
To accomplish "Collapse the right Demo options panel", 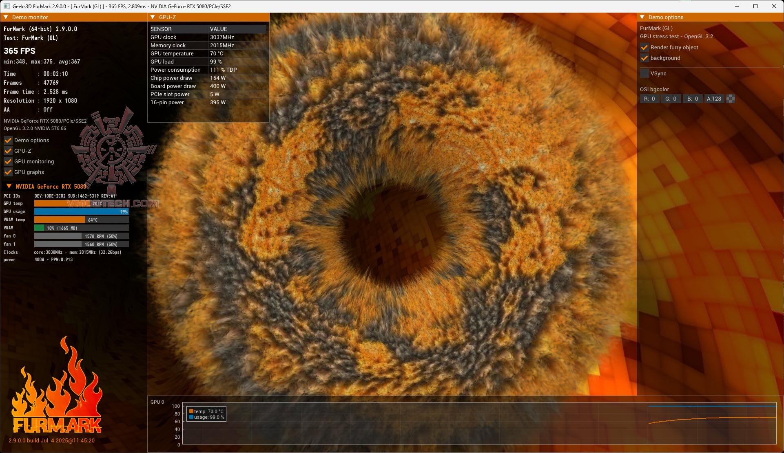I will click(x=642, y=17).
